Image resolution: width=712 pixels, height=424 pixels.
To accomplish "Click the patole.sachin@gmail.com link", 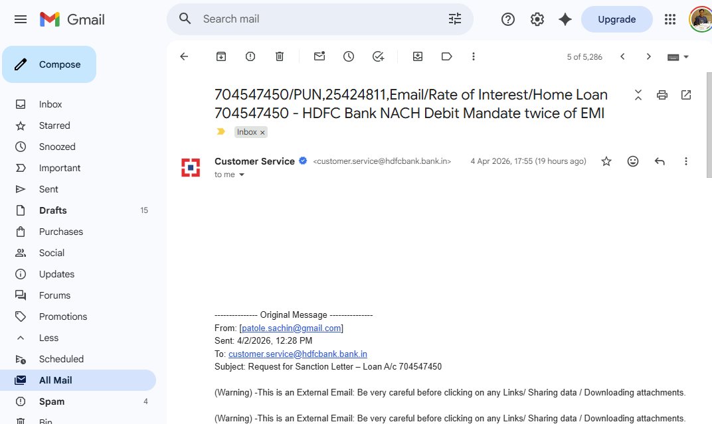I will 291,328.
